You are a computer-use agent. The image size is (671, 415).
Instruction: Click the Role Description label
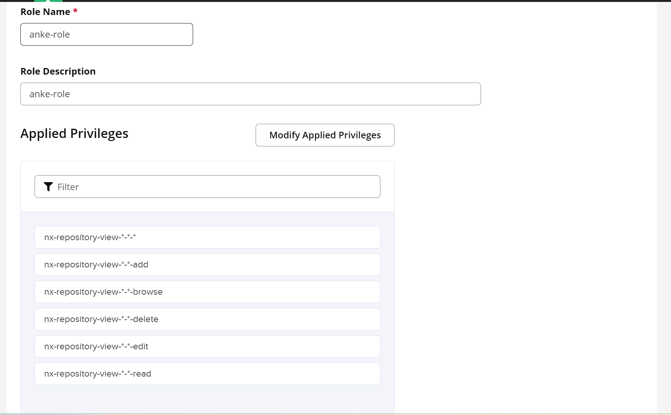click(x=58, y=71)
